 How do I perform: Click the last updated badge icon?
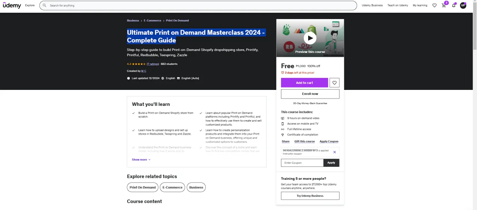(129, 78)
